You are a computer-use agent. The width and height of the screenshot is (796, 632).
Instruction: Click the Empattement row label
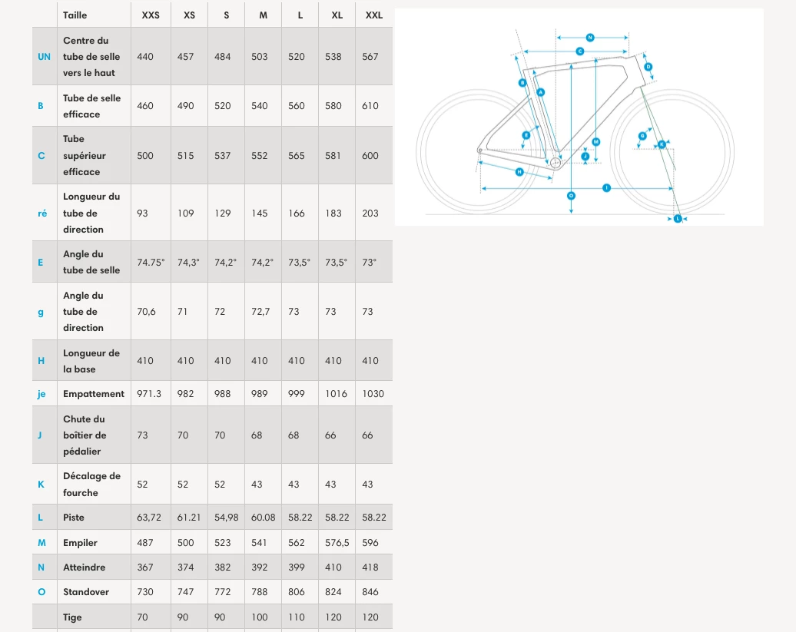coord(94,394)
